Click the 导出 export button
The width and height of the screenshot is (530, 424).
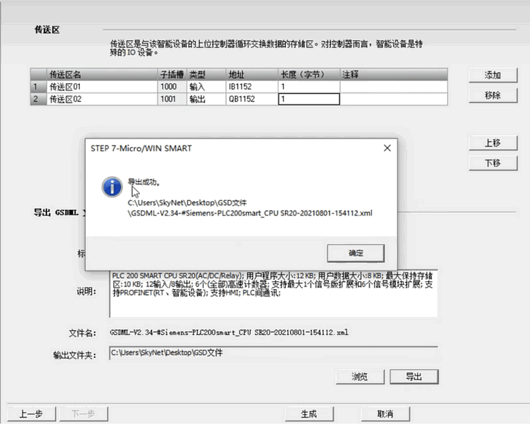click(x=414, y=377)
